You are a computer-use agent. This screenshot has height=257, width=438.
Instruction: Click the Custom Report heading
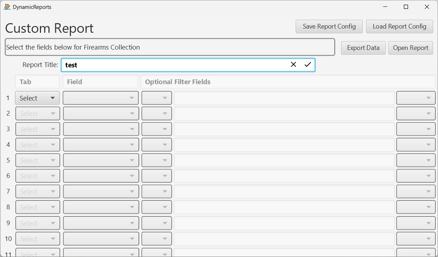click(50, 28)
